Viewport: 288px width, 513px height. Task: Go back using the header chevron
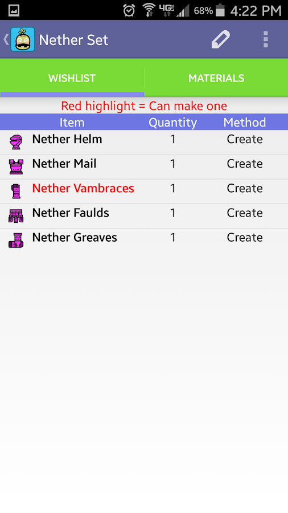[x=6, y=39]
